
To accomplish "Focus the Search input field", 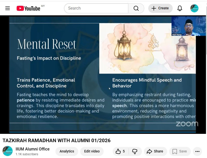I will coord(96,8).
